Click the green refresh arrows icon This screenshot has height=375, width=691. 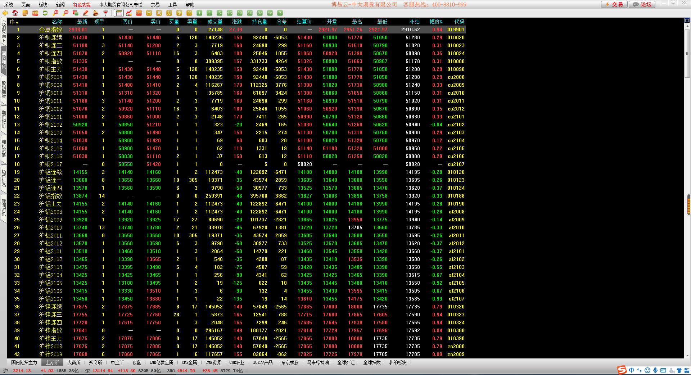pyautogui.click(x=45, y=13)
